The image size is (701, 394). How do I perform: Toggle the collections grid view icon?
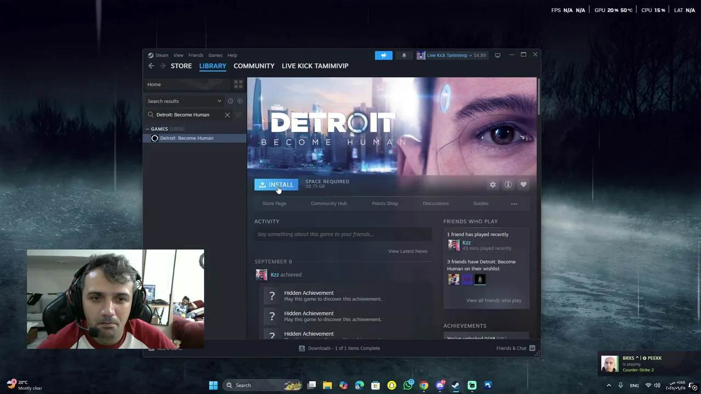[238, 84]
